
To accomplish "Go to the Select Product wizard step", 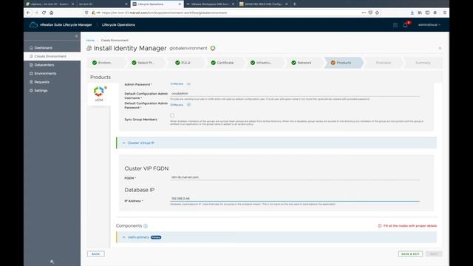I will [x=146, y=63].
